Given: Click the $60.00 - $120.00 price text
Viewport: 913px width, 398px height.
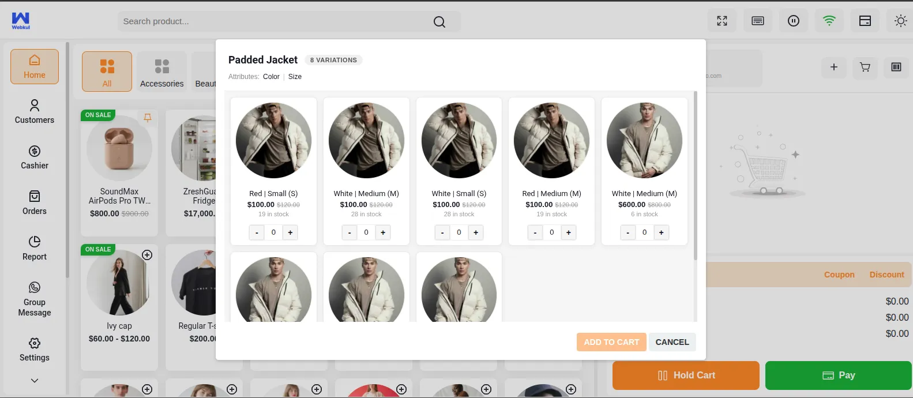Looking at the screenshot, I should [119, 339].
